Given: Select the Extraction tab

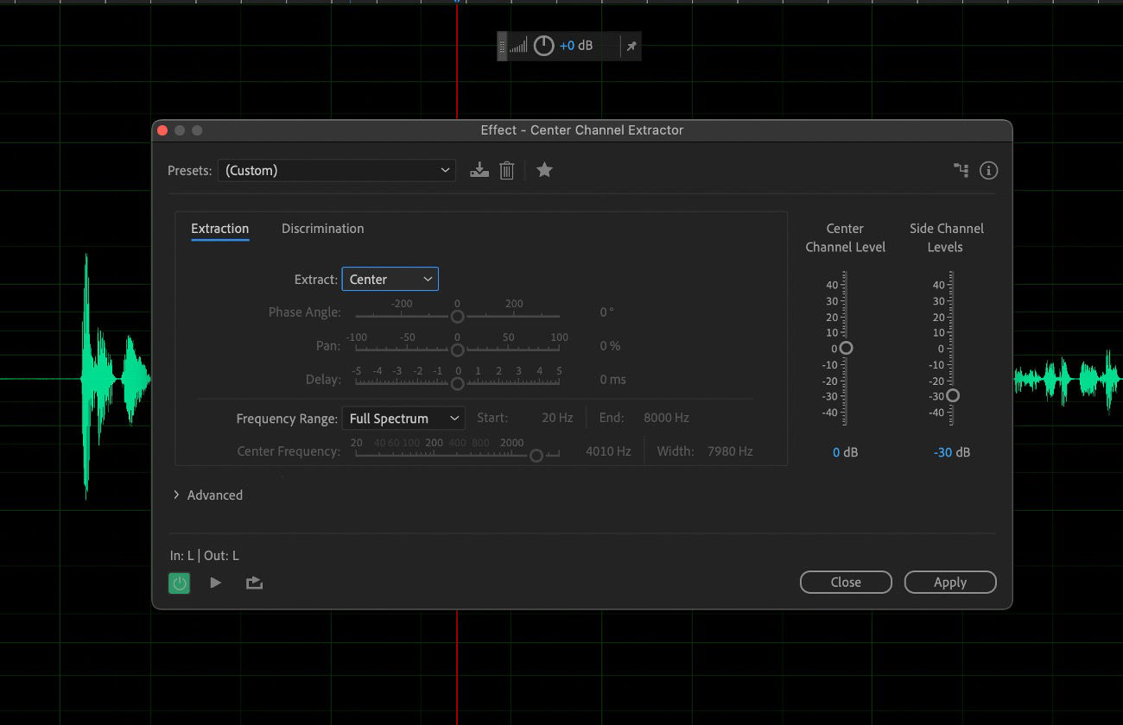Looking at the screenshot, I should [x=219, y=228].
